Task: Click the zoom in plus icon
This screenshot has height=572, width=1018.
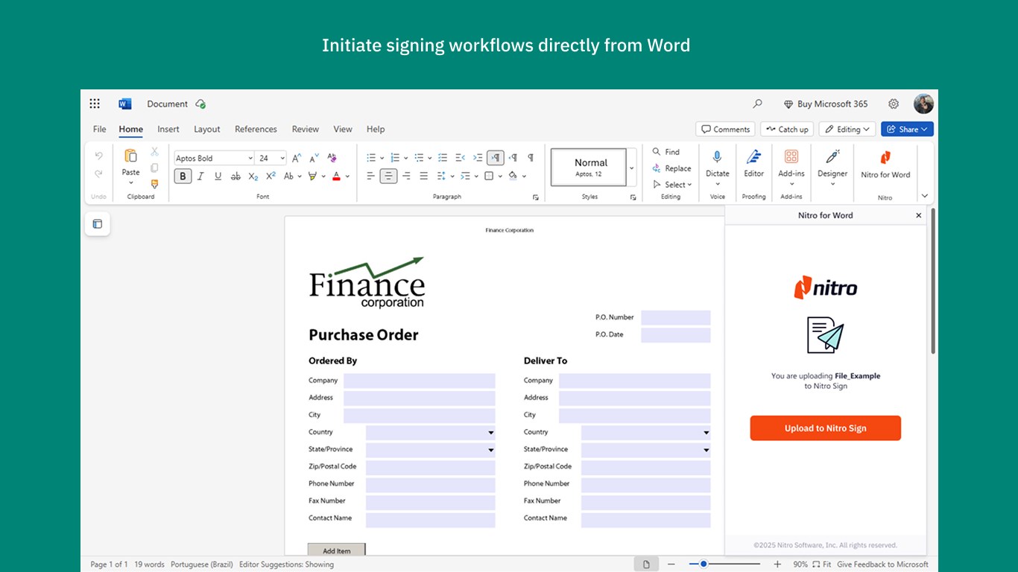Action: click(x=777, y=565)
